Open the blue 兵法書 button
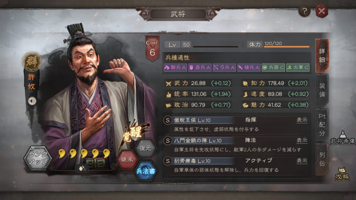 pyautogui.click(x=146, y=171)
